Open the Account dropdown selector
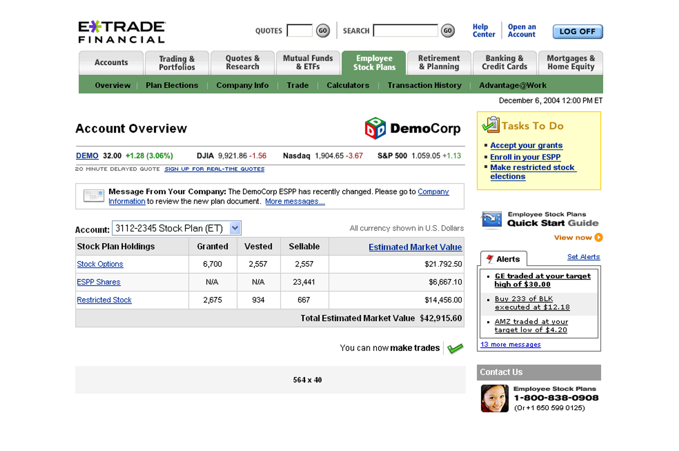679x451 pixels. [177, 228]
